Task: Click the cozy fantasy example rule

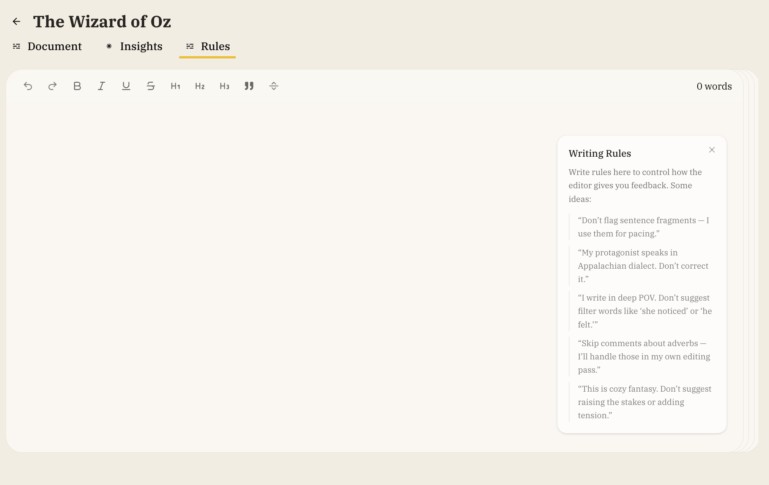Action: click(x=644, y=402)
